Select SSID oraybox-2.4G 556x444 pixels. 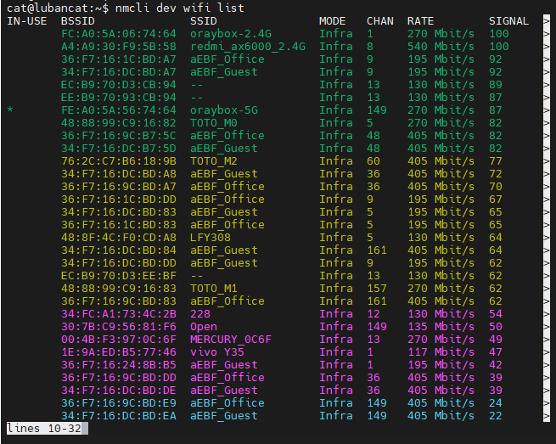pos(231,34)
